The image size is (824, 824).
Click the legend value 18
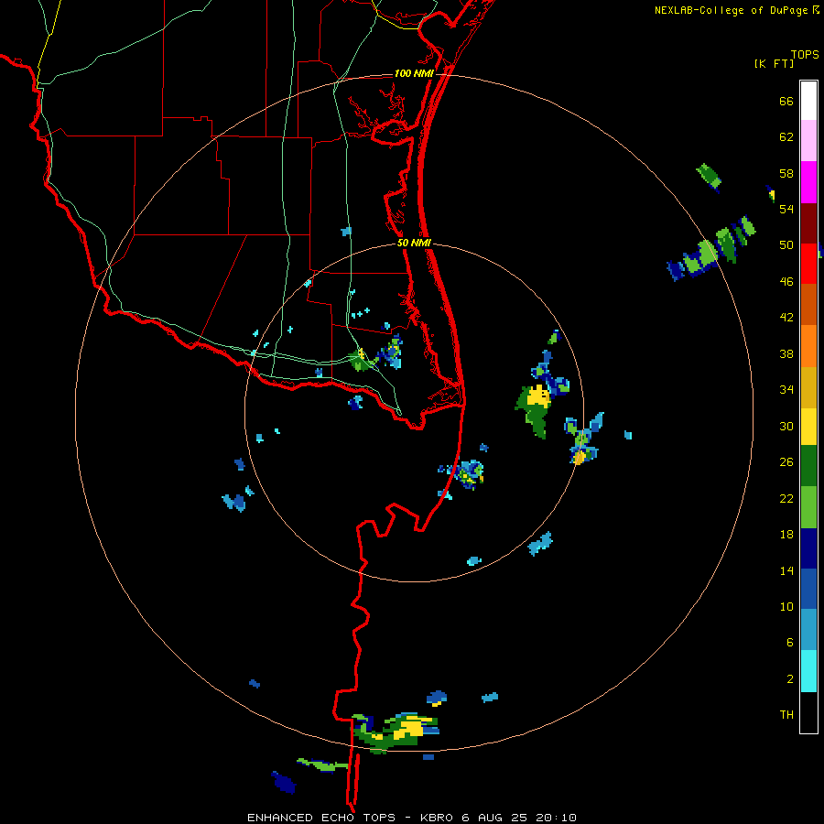coord(786,535)
